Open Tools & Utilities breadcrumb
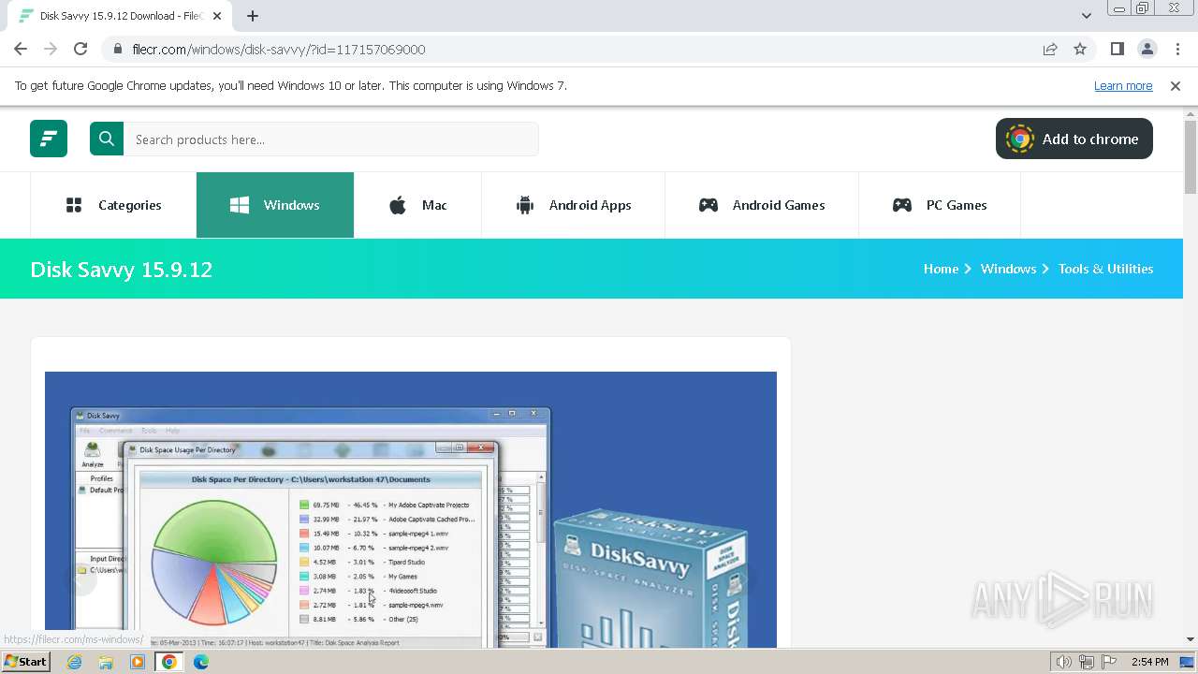 click(1105, 269)
